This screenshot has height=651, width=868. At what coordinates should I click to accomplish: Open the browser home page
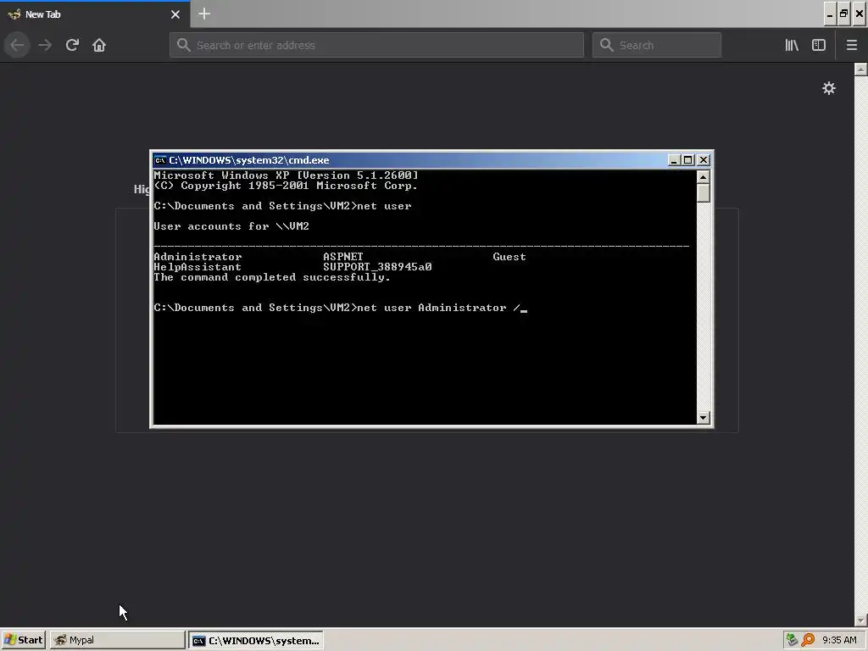99,45
